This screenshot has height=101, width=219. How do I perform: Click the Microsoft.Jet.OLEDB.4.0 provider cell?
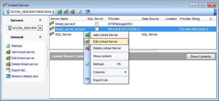[124, 29]
